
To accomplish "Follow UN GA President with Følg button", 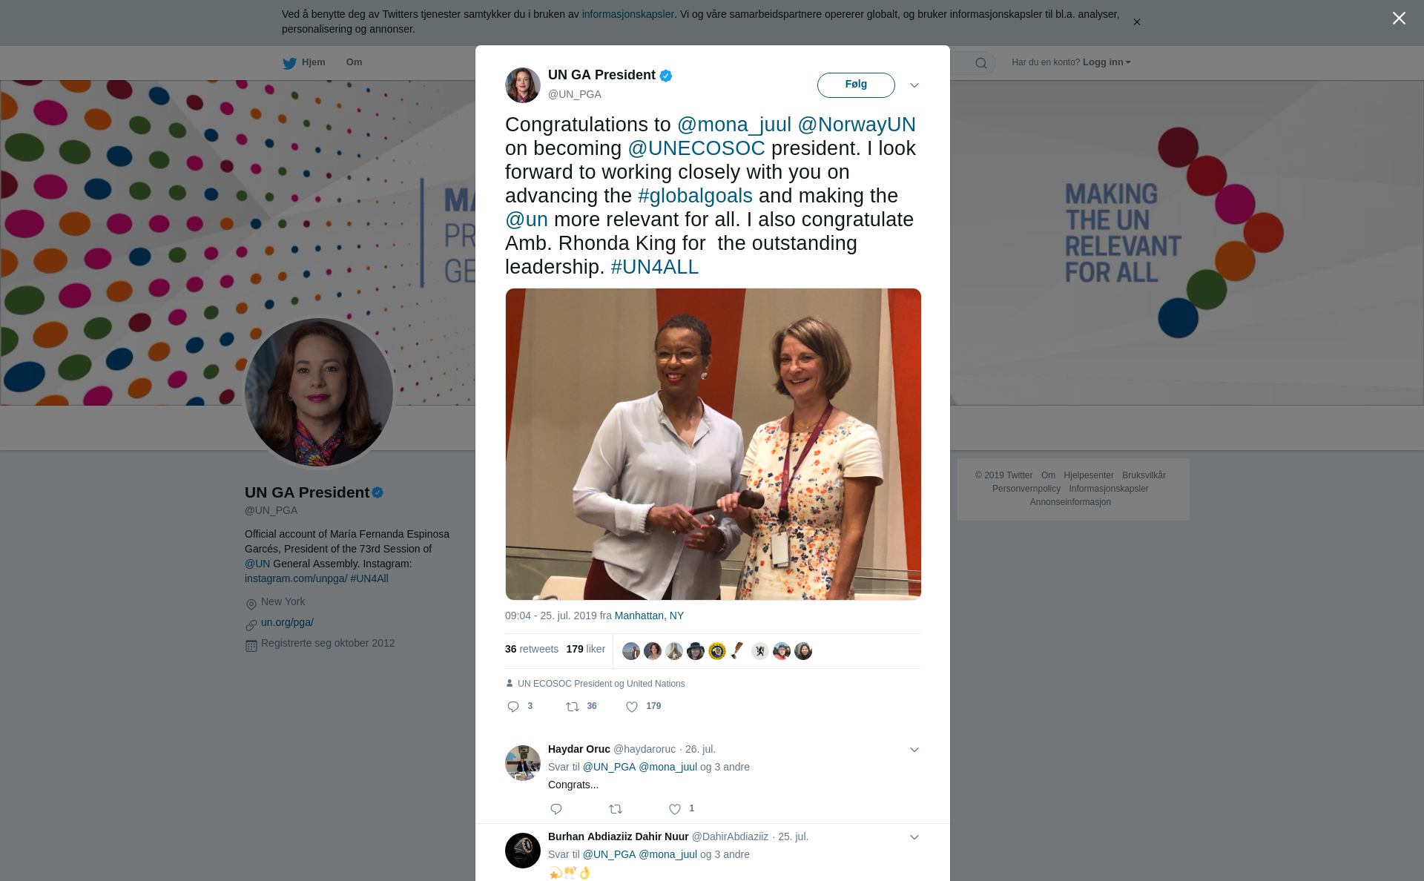I will [856, 85].
